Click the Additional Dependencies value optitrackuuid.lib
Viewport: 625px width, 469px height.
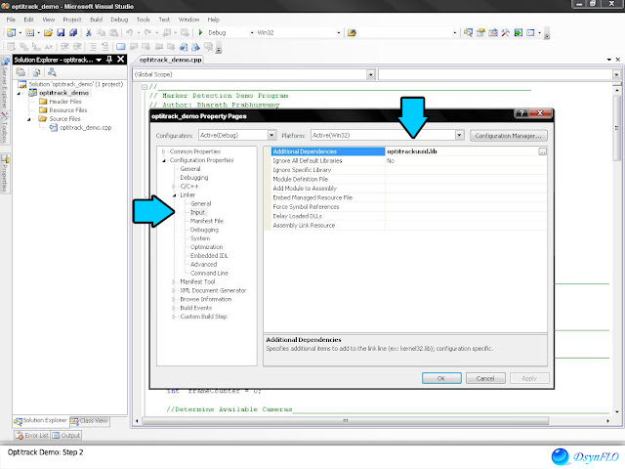point(412,151)
